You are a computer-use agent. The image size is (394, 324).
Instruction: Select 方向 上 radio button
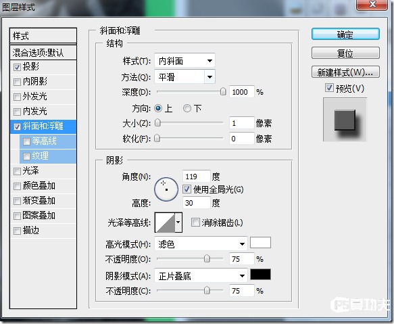point(158,108)
